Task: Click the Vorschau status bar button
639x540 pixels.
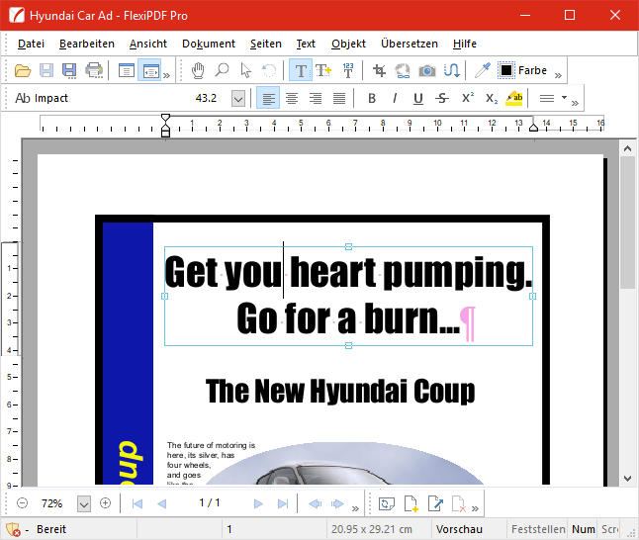Action: [459, 529]
